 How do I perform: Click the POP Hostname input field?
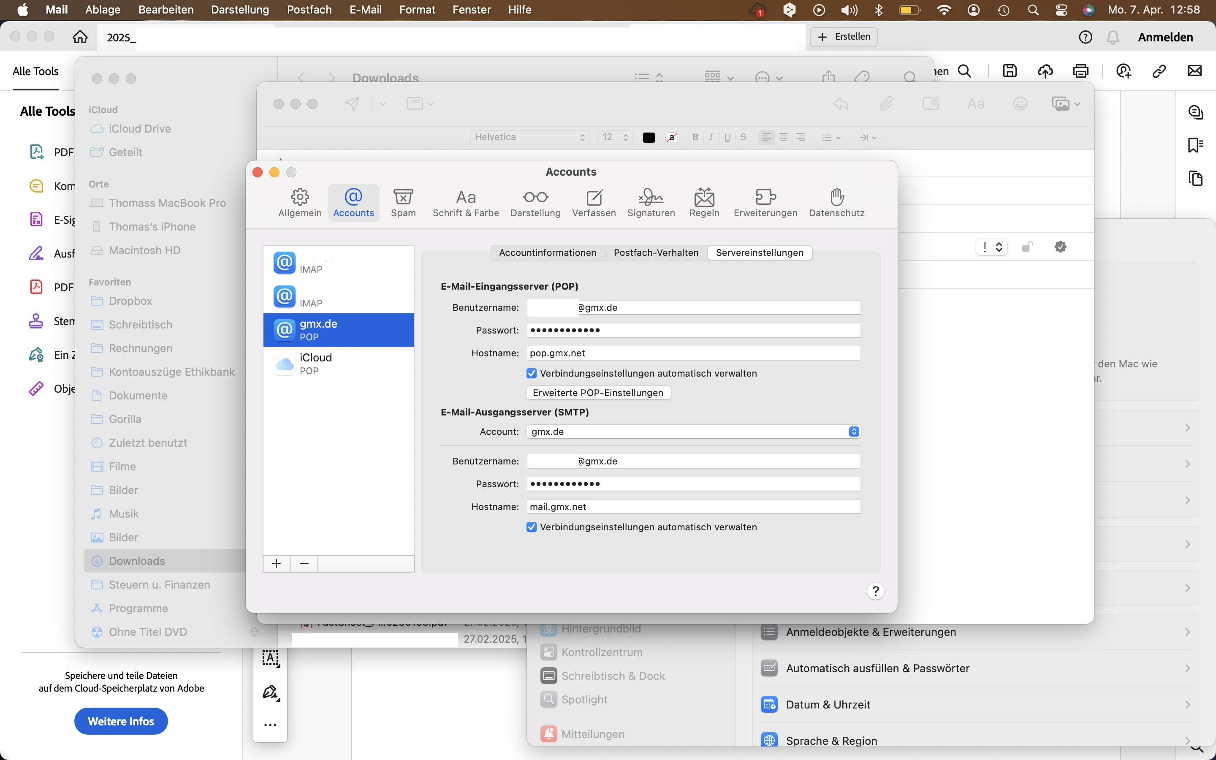tap(693, 353)
